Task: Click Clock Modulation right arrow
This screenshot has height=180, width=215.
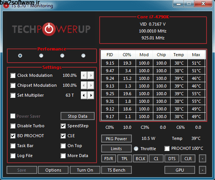Action: pos(91,75)
